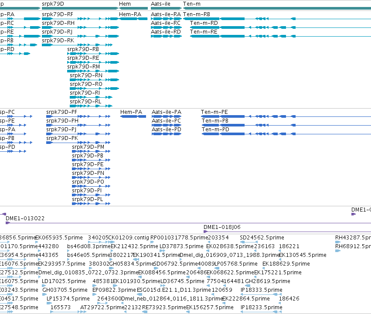Select protein srpk79D-PJ
Viewport: 371px width, 314px height.
[x=61, y=130]
